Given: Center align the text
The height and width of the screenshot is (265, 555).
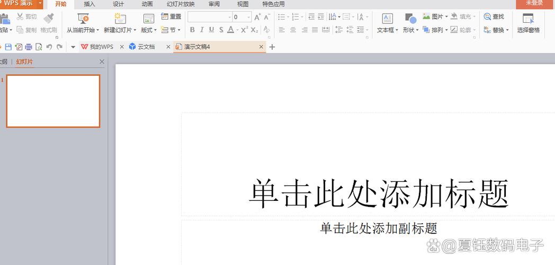Looking at the screenshot, I should pos(293,30).
